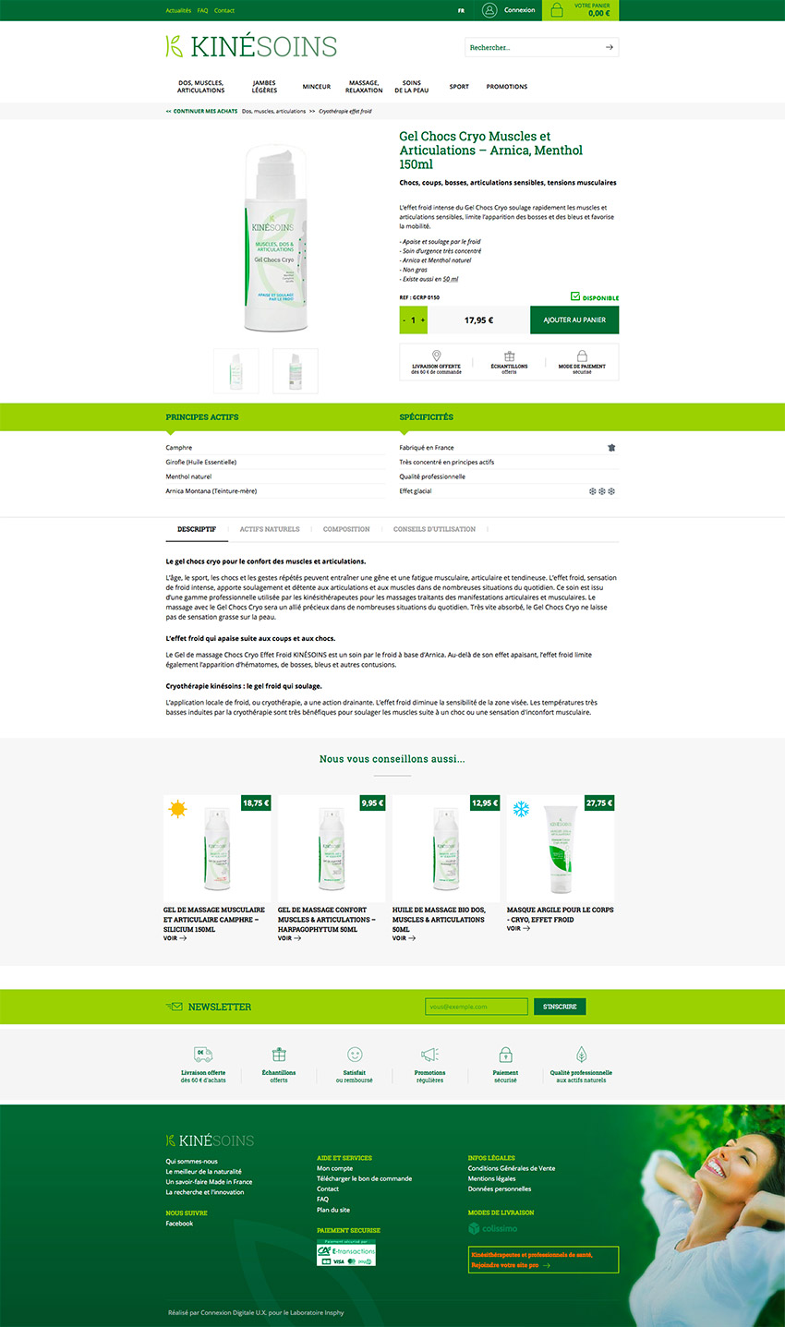The image size is (785, 1327).
Task: Decrease quantity with the minus button
Action: pyautogui.click(x=404, y=320)
